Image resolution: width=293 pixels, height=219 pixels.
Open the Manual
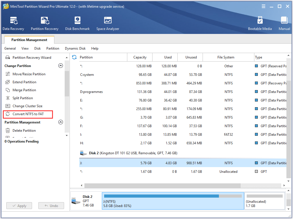pos(284,23)
